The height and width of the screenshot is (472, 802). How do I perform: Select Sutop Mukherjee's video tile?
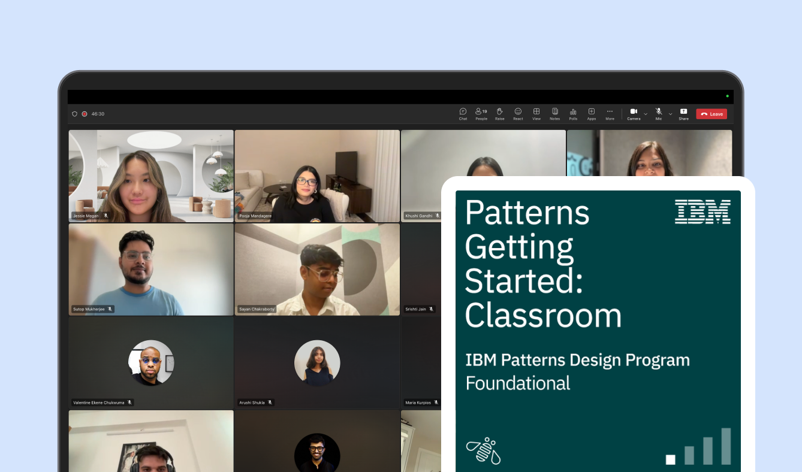coord(151,270)
